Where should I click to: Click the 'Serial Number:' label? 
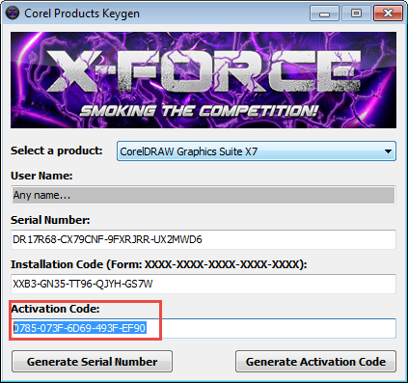point(50,220)
